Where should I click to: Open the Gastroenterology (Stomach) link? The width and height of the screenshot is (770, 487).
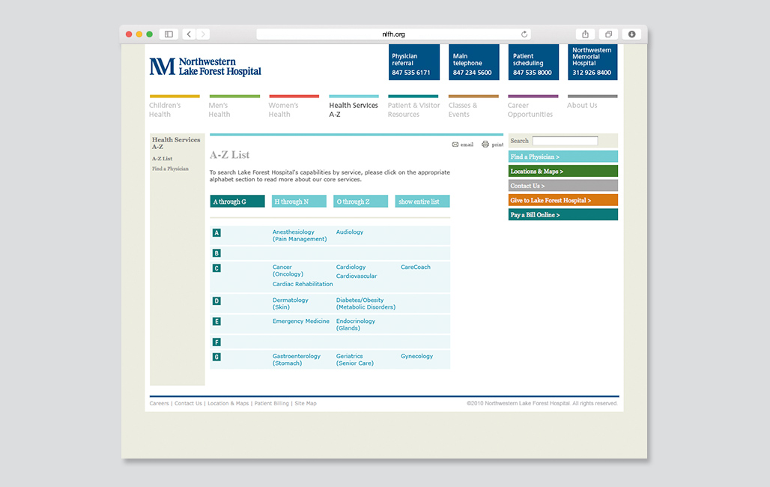pyautogui.click(x=296, y=360)
